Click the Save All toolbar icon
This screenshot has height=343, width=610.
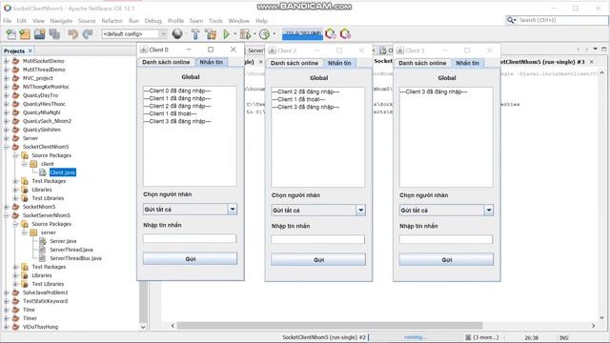click(x=54, y=34)
